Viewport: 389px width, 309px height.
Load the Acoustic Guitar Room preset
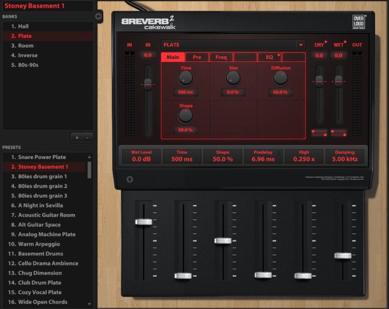point(45,215)
